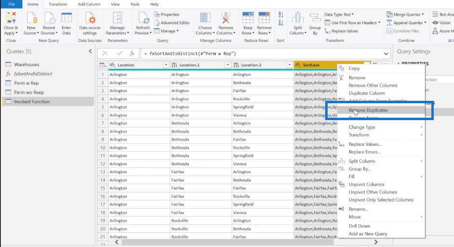The height and width of the screenshot is (247, 454).
Task: Collapse the Queries pane
Action: click(x=90, y=51)
